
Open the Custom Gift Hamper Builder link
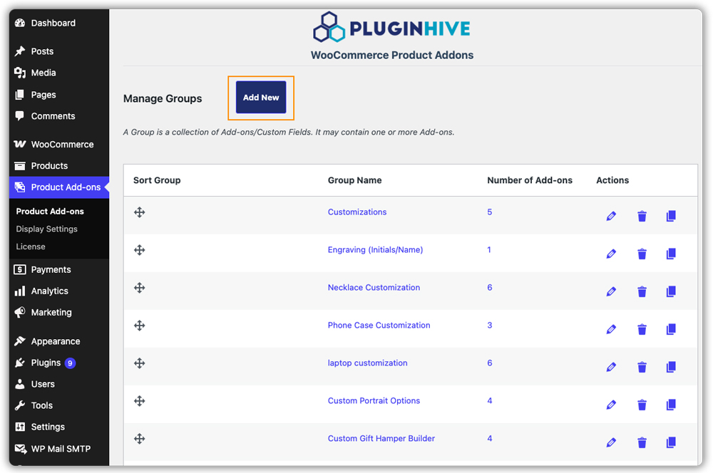tap(381, 439)
